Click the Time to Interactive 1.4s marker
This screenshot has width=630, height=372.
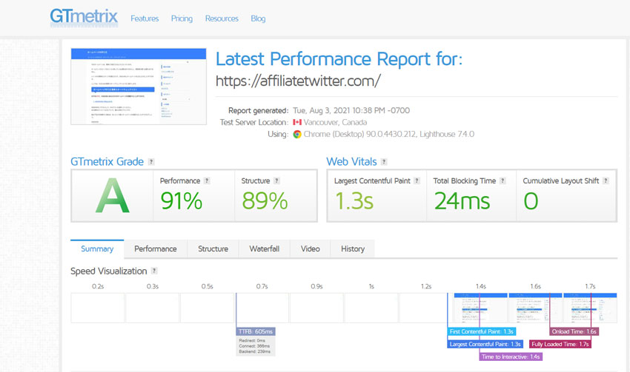click(x=511, y=356)
